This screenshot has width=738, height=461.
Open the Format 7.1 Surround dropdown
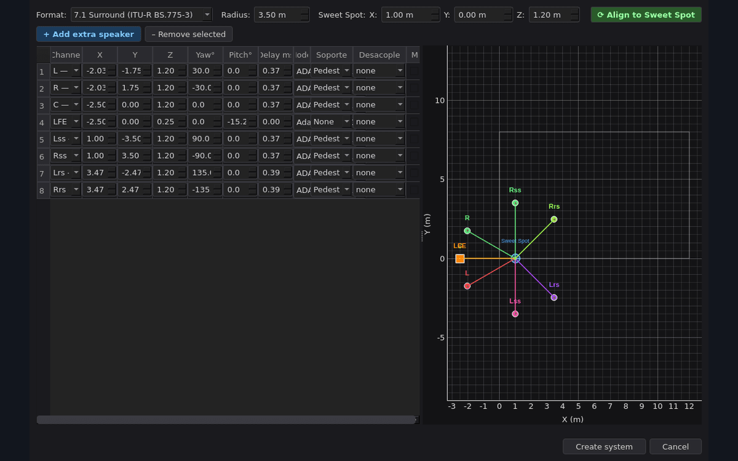[x=141, y=15]
